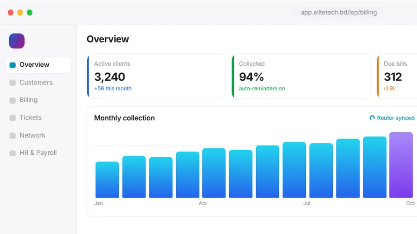Click the Router synced refresh icon
Image resolution: width=417 pixels, height=234 pixels.
tap(372, 118)
